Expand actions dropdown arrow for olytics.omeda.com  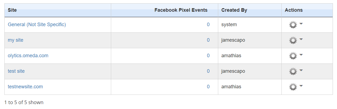pyautogui.click(x=301, y=55)
